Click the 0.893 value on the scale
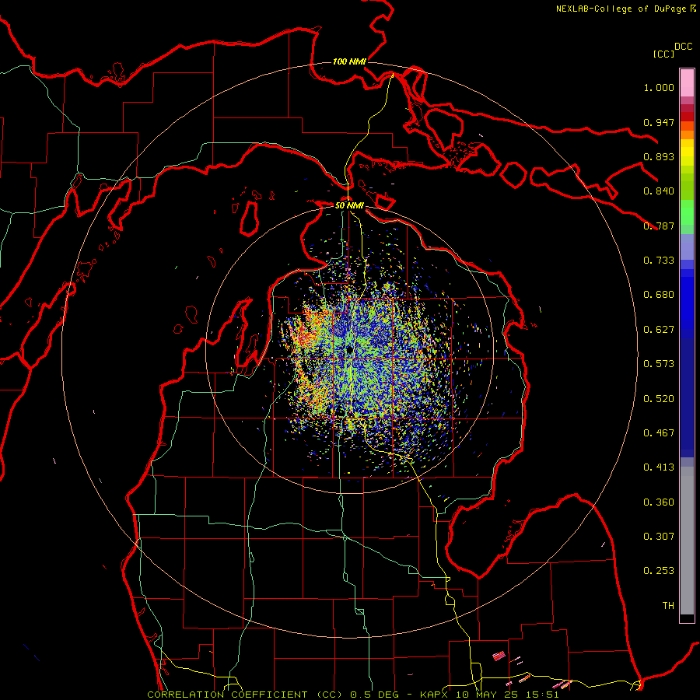700x700 pixels. pyautogui.click(x=659, y=156)
